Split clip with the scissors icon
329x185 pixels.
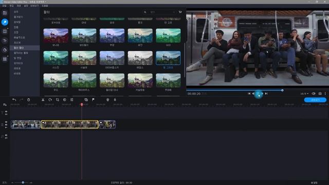click(x=43, y=100)
